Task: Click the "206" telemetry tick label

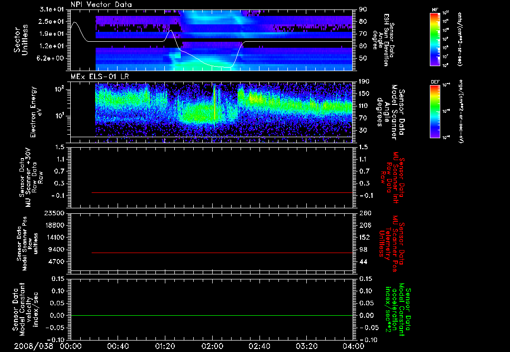Action: pyautogui.click(x=364, y=225)
